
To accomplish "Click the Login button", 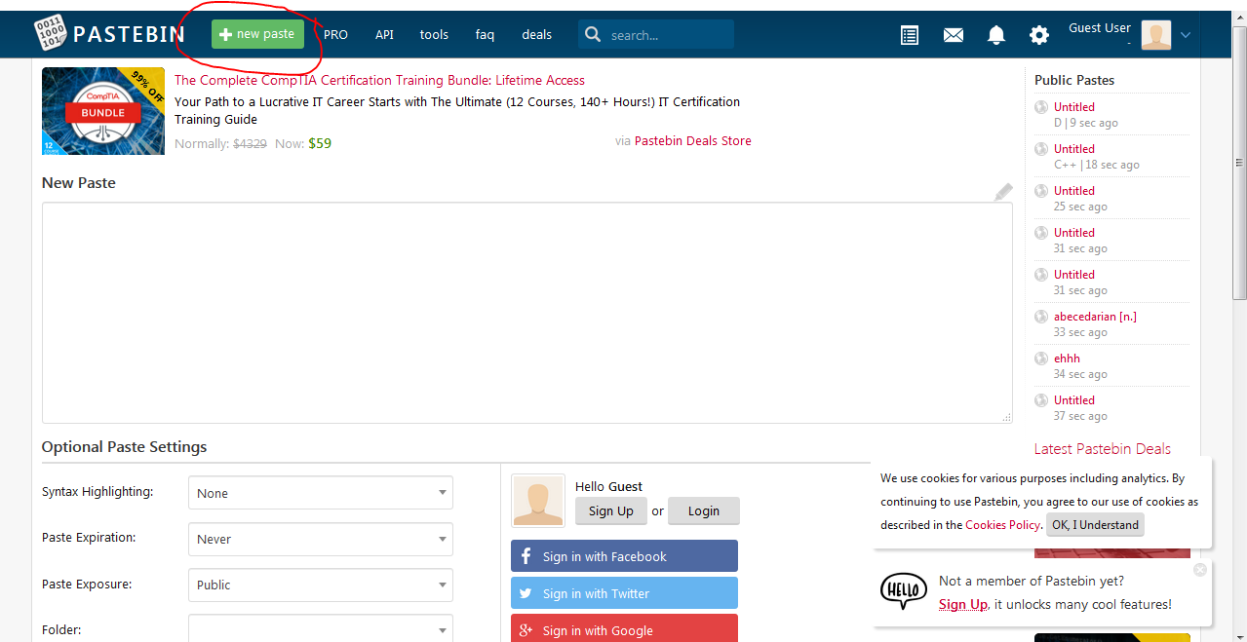I will [x=703, y=510].
